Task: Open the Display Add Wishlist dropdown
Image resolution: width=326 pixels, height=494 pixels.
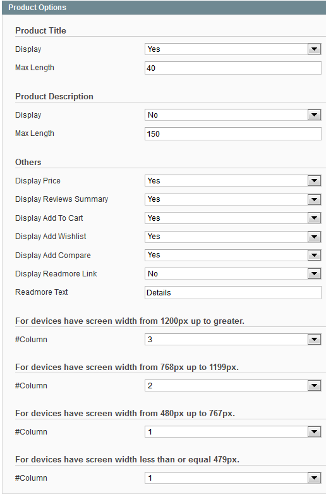Action: [x=233, y=237]
